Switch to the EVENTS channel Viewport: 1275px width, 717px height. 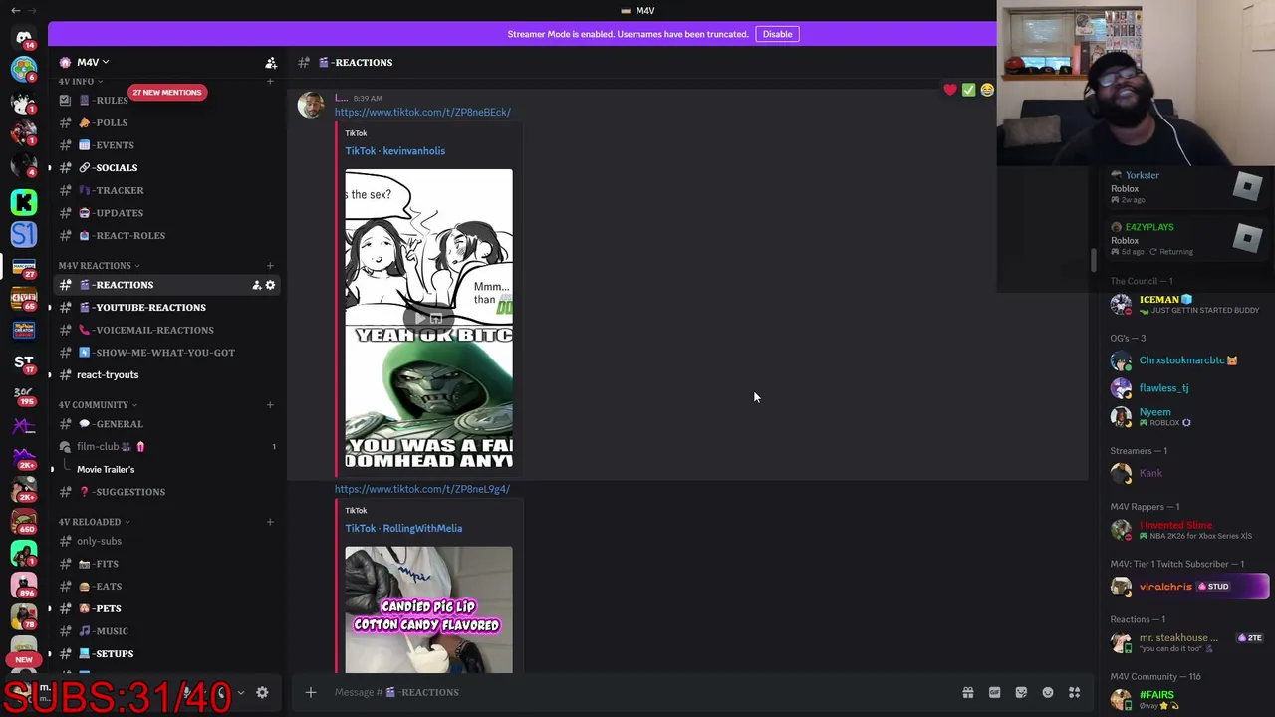[166, 145]
